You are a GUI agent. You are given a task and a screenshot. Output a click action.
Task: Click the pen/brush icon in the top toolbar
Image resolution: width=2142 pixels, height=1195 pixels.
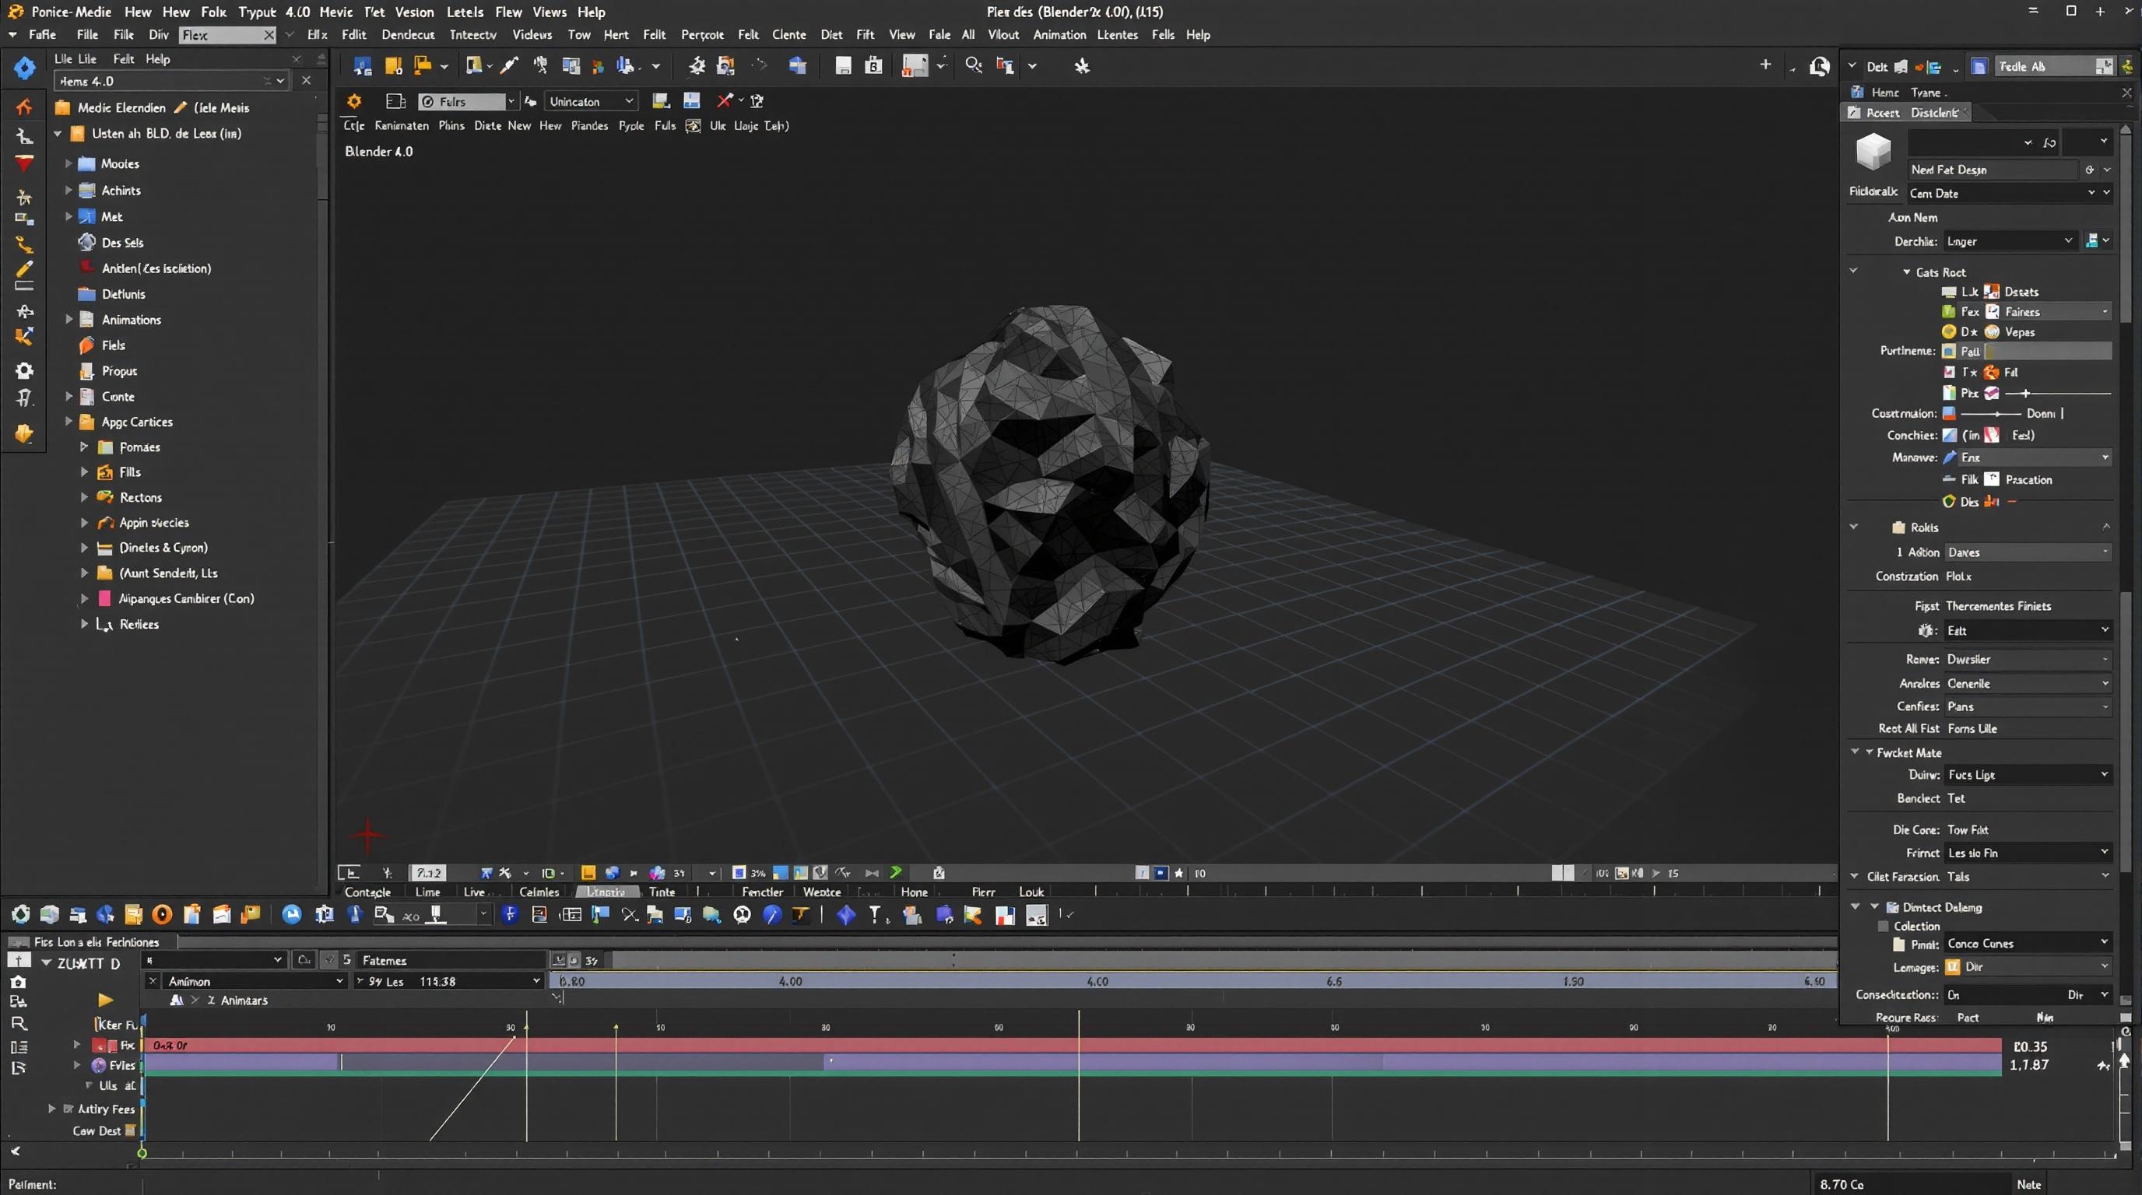pyautogui.click(x=509, y=65)
